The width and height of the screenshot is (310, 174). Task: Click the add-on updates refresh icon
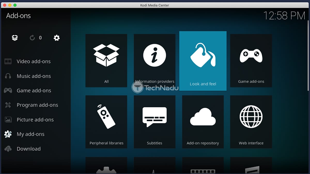[x=32, y=38]
